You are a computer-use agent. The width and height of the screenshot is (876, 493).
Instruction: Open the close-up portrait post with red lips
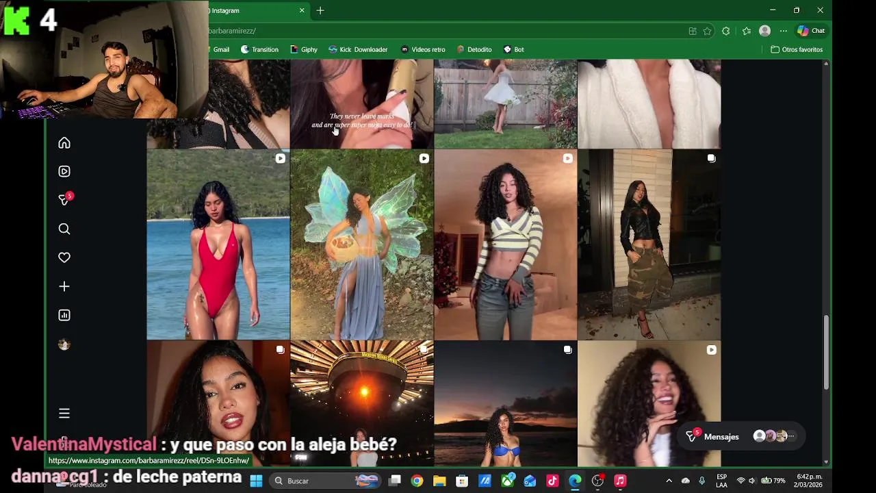click(218, 404)
